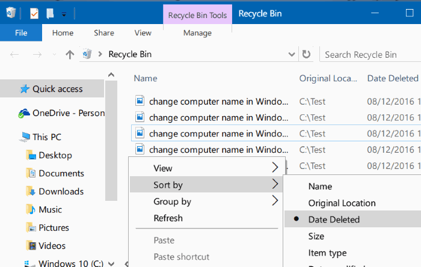
Task: Open Pictures in navigation pane
Action: pyautogui.click(x=54, y=228)
